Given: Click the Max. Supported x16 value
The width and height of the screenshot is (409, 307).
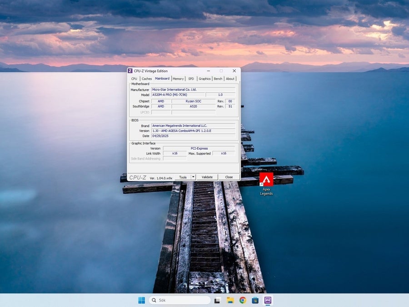Looking at the screenshot, I should click(224, 153).
